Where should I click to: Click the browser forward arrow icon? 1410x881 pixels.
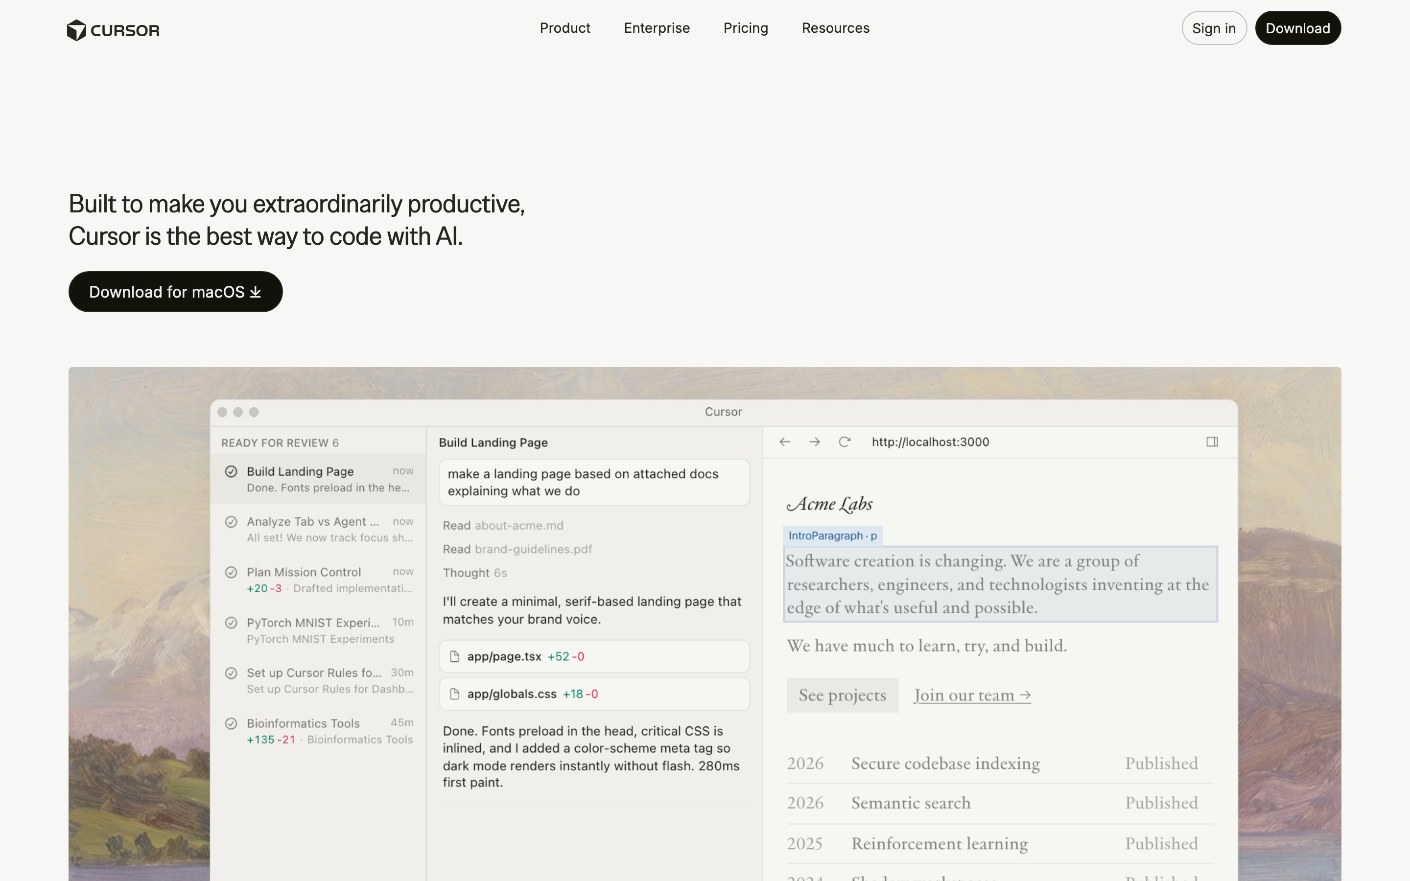click(815, 441)
